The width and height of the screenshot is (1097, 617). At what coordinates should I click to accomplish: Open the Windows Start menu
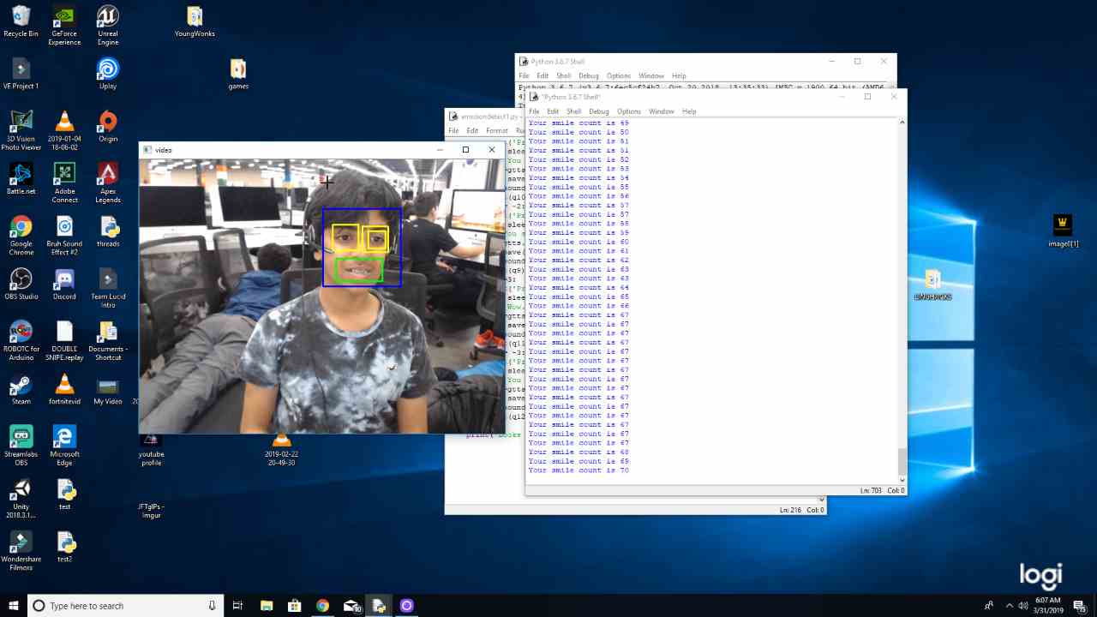[14, 605]
